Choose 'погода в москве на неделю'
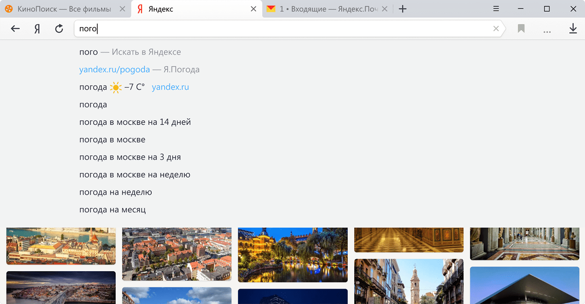 click(x=135, y=175)
